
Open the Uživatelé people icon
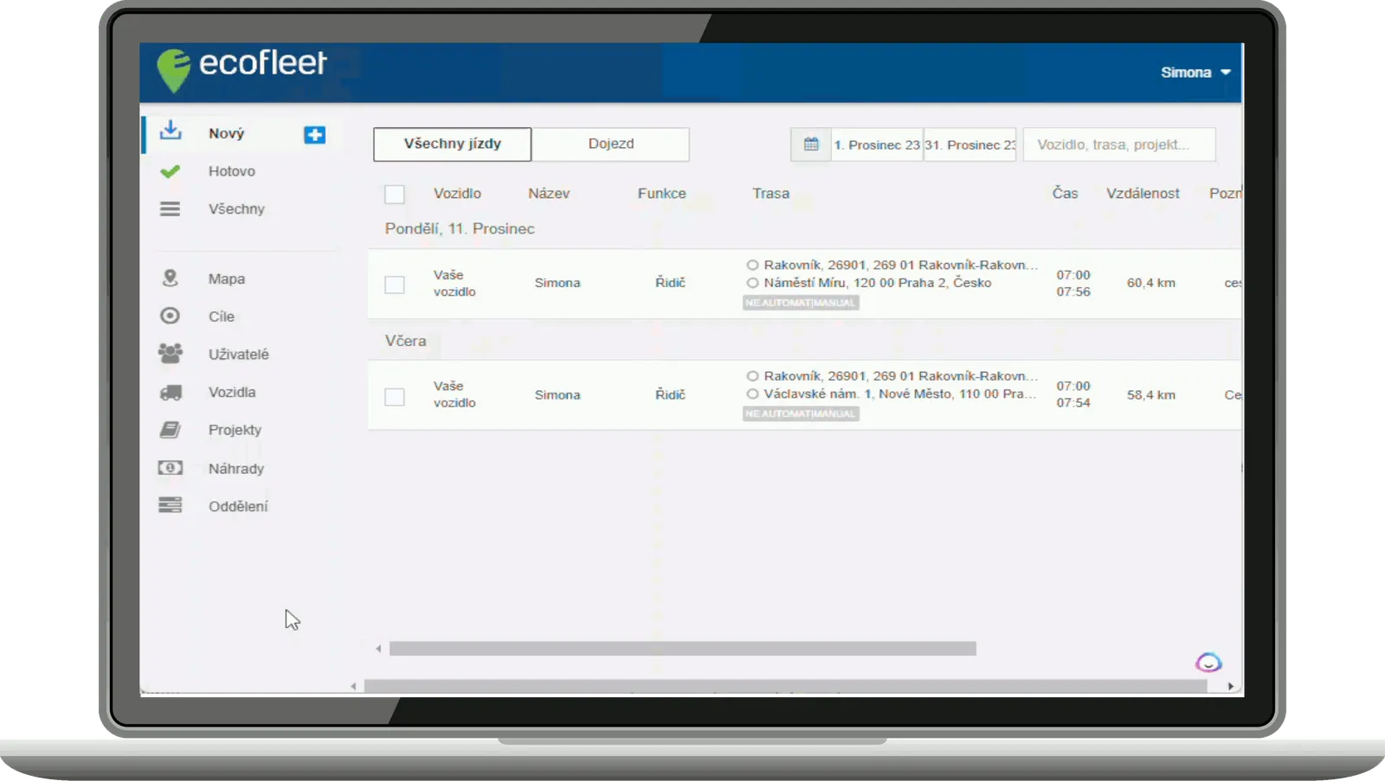(x=171, y=354)
